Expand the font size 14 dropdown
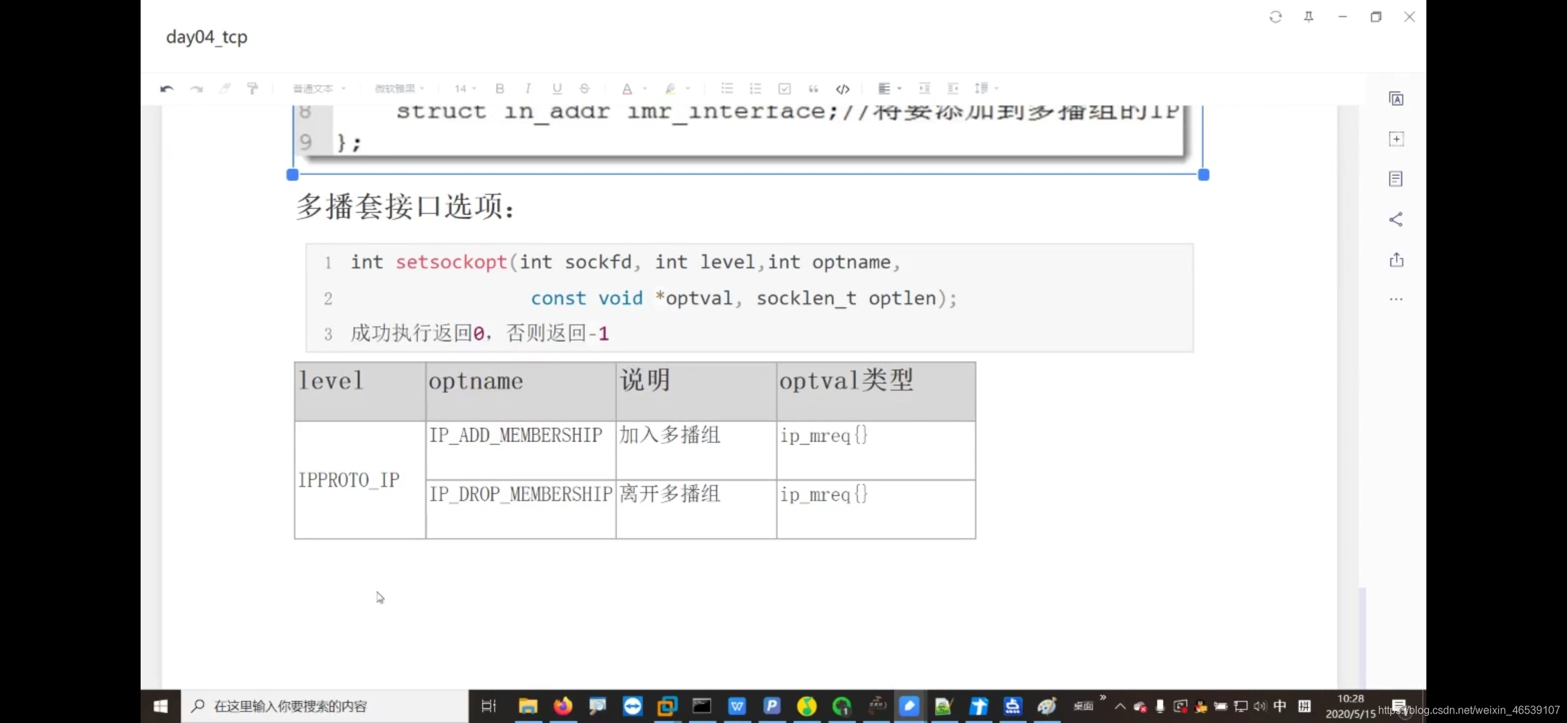 [465, 88]
